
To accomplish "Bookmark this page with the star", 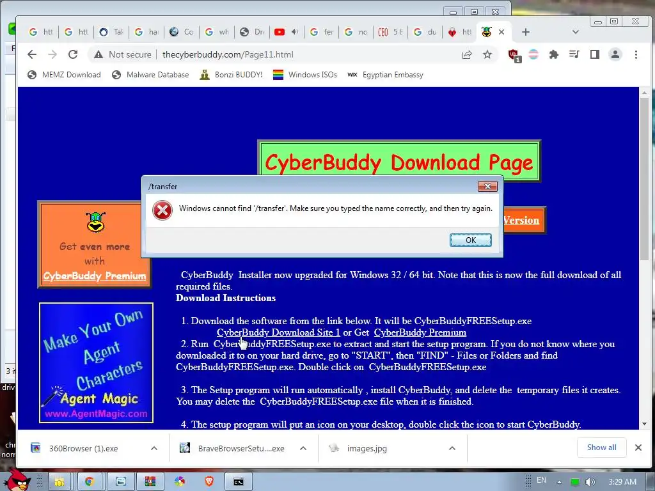I will click(x=487, y=54).
